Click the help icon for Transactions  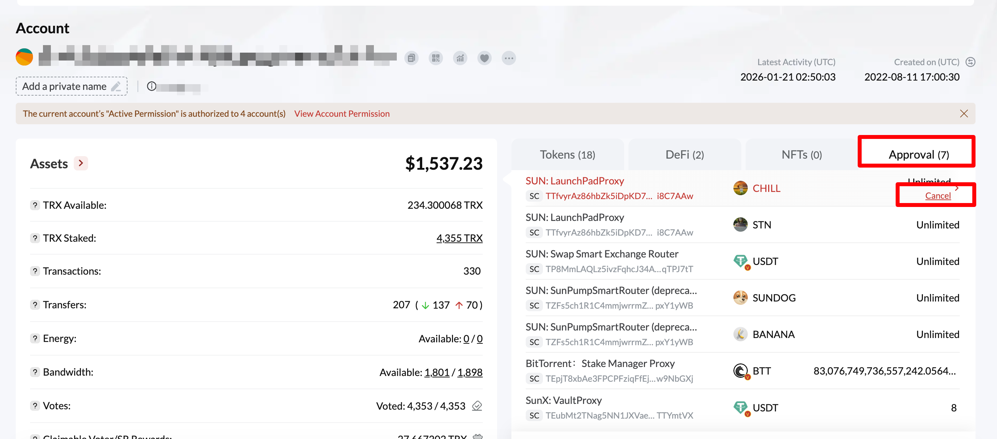click(x=35, y=271)
